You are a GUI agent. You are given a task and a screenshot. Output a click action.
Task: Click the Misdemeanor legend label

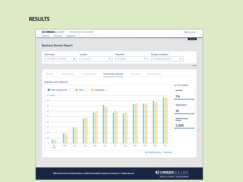coord(100,90)
